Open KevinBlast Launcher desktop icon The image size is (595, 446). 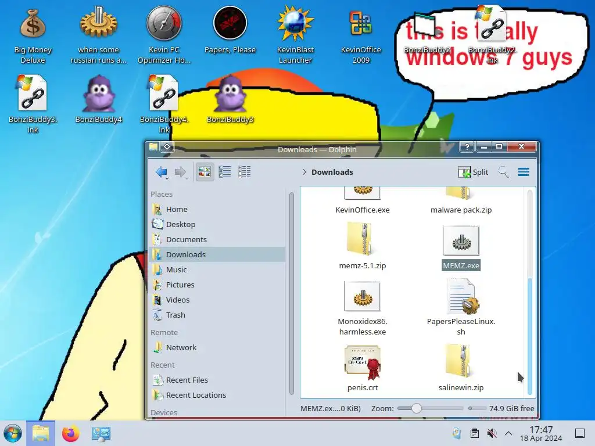295,36
